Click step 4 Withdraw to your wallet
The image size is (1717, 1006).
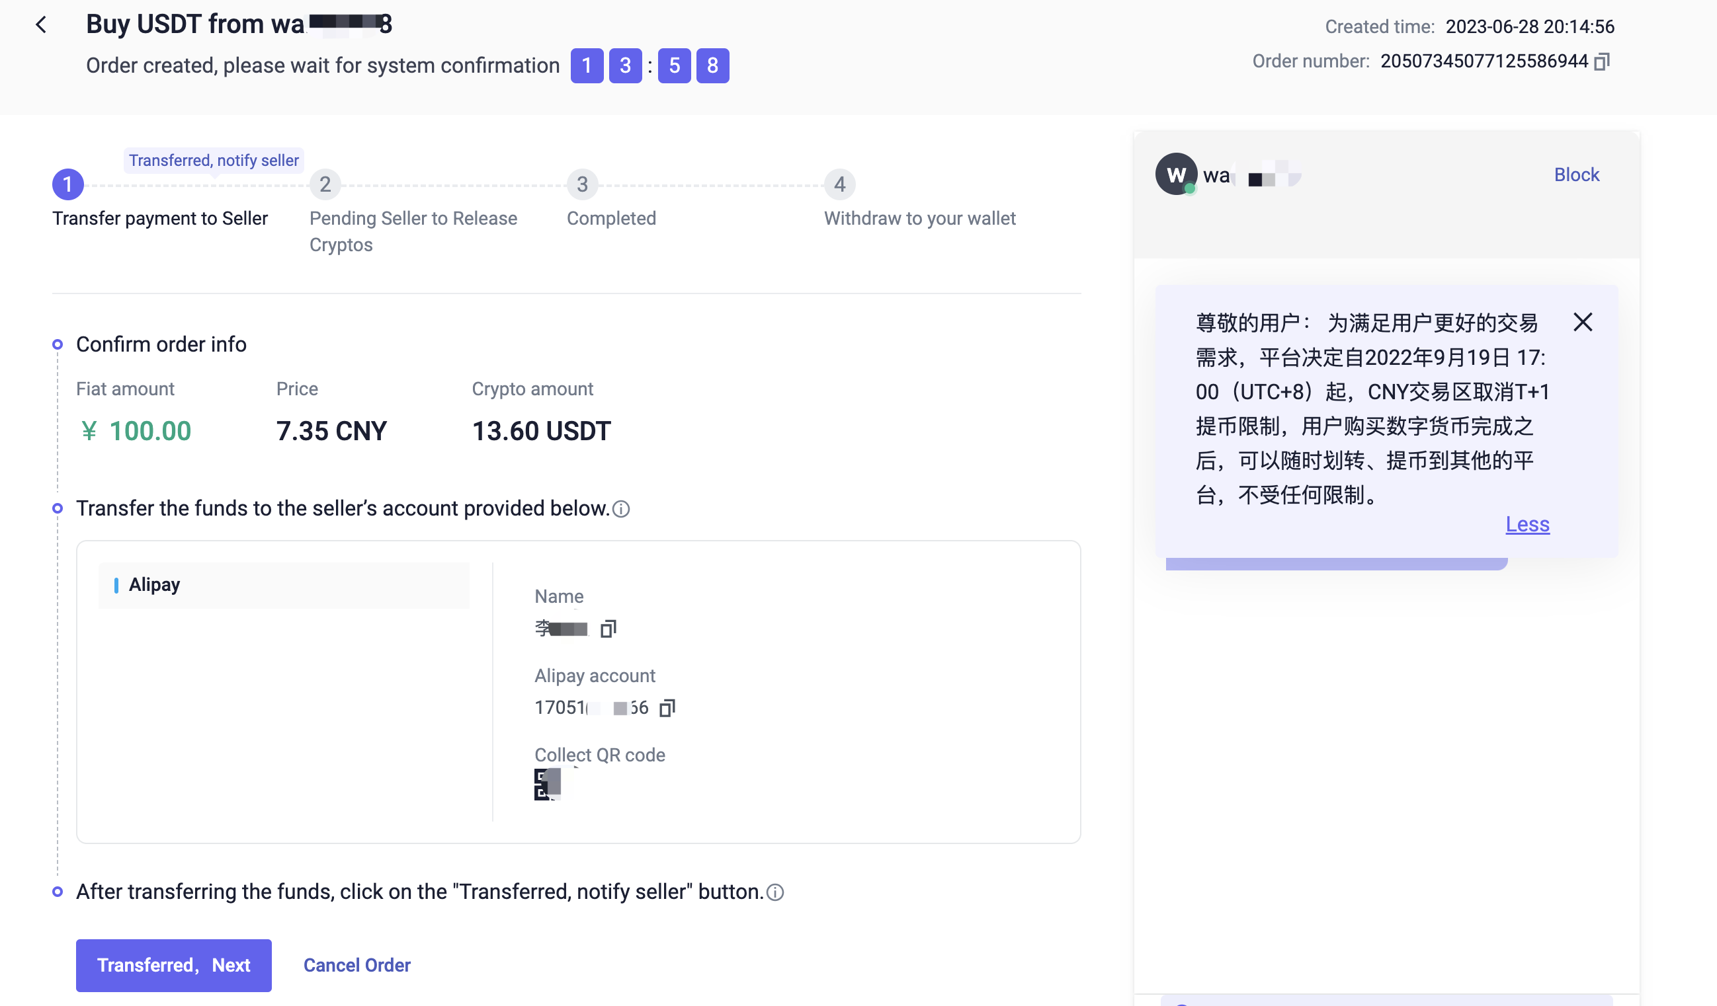pos(839,184)
